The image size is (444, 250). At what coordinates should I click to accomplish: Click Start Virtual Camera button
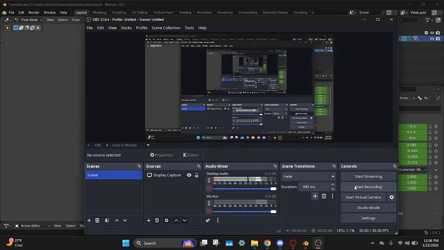tap(363, 197)
